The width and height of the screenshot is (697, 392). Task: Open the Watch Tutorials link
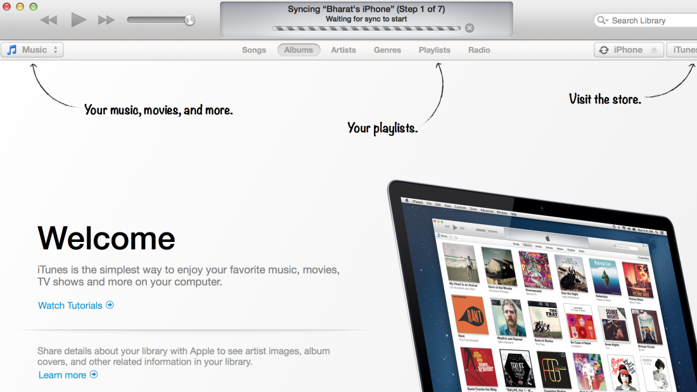[x=70, y=305]
